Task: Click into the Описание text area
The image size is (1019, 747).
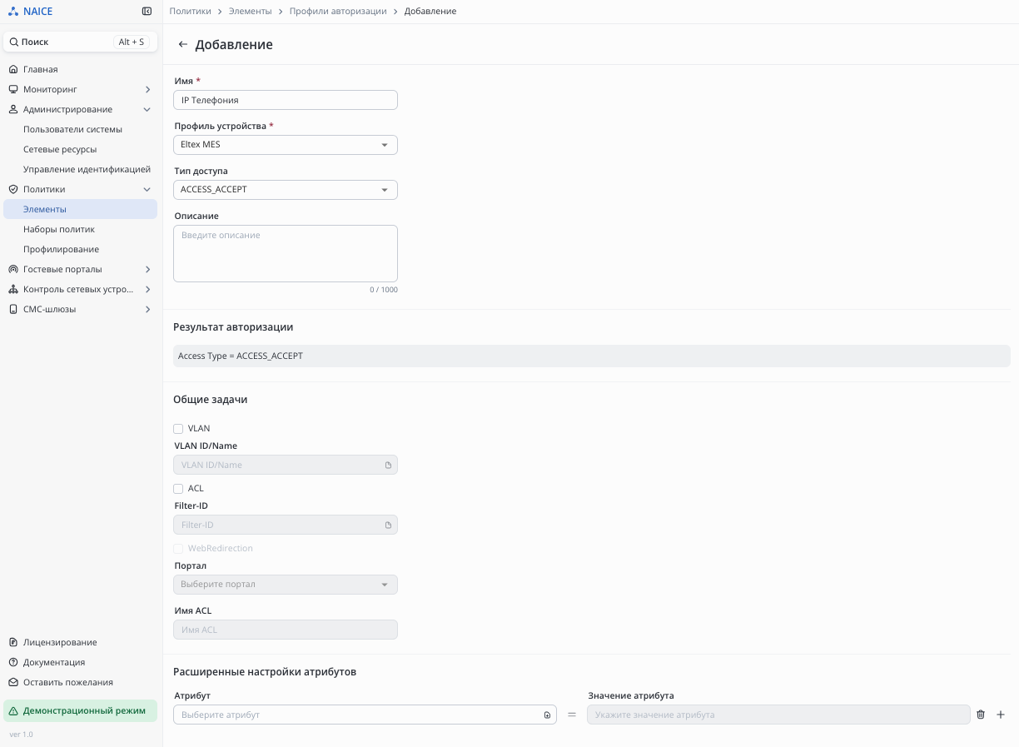Action: coord(285,253)
